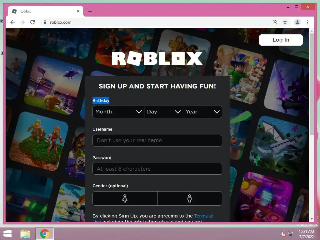Viewport: 320px width, 240px height.
Task: Select the male gender option
Action: point(190,198)
